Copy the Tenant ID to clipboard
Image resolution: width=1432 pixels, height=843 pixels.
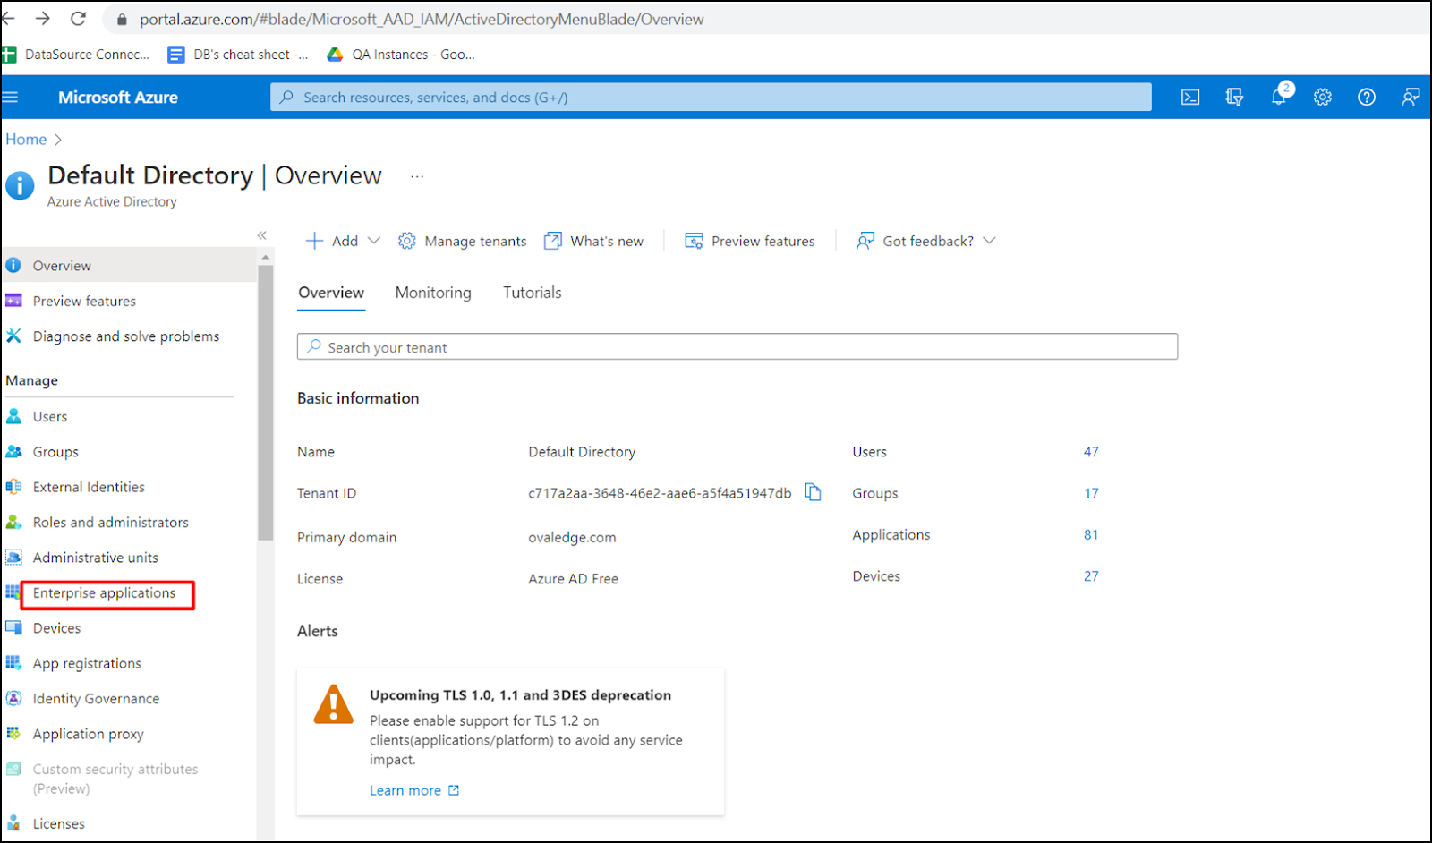[813, 492]
